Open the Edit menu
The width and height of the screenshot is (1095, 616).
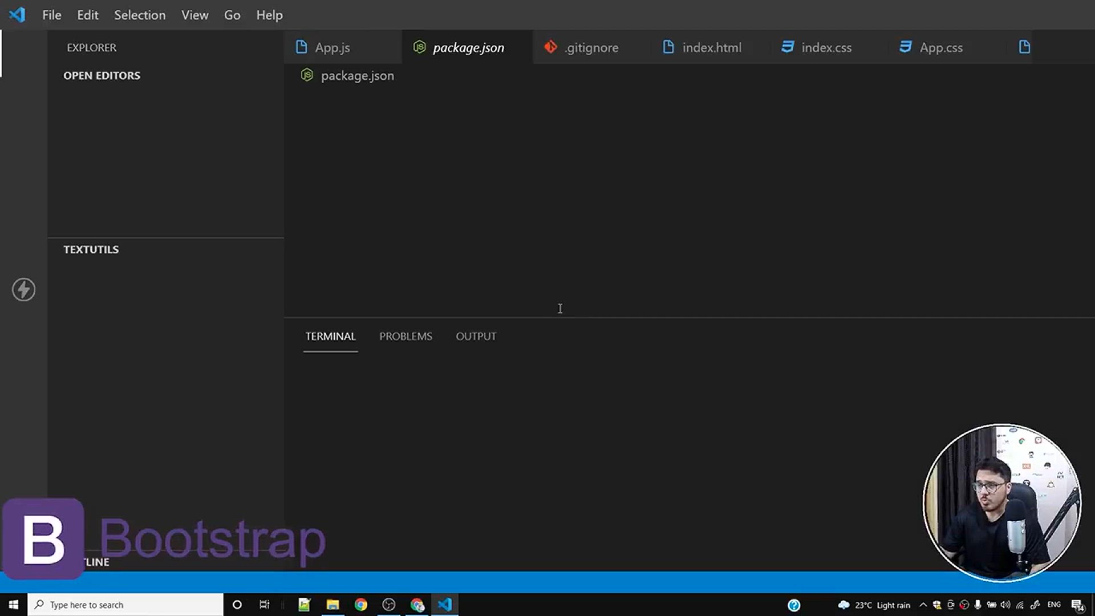coord(88,15)
